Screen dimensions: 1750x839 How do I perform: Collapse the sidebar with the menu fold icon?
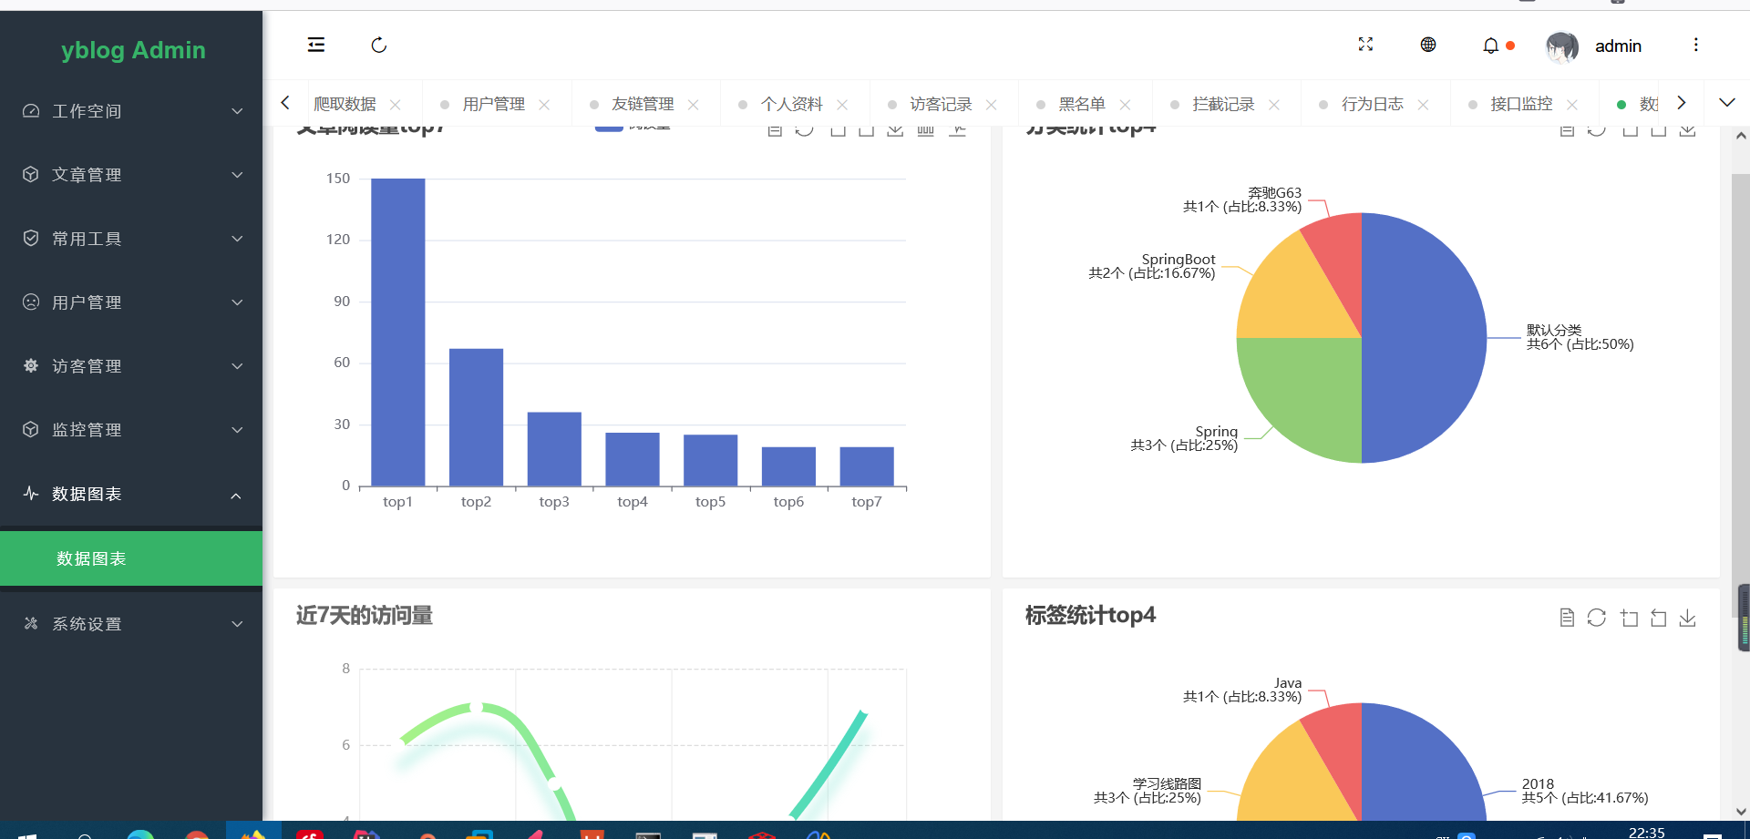316,45
